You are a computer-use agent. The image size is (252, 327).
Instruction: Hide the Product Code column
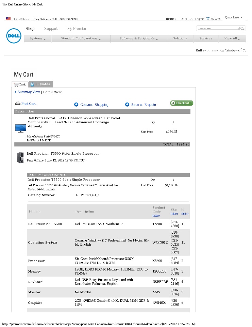click(x=156, y=216)
